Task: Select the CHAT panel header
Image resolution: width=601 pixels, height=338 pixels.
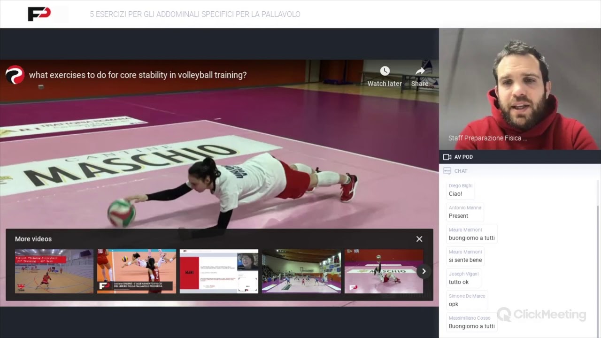Action: (x=520, y=171)
